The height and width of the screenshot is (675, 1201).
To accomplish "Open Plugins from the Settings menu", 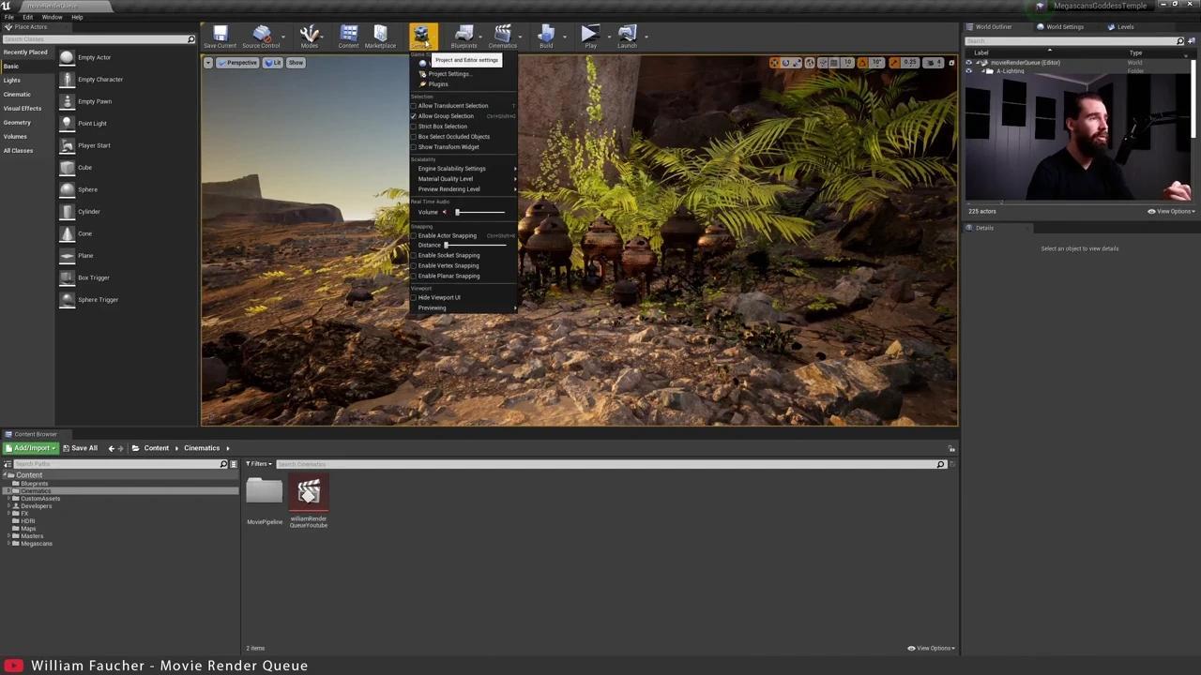I will (437, 83).
